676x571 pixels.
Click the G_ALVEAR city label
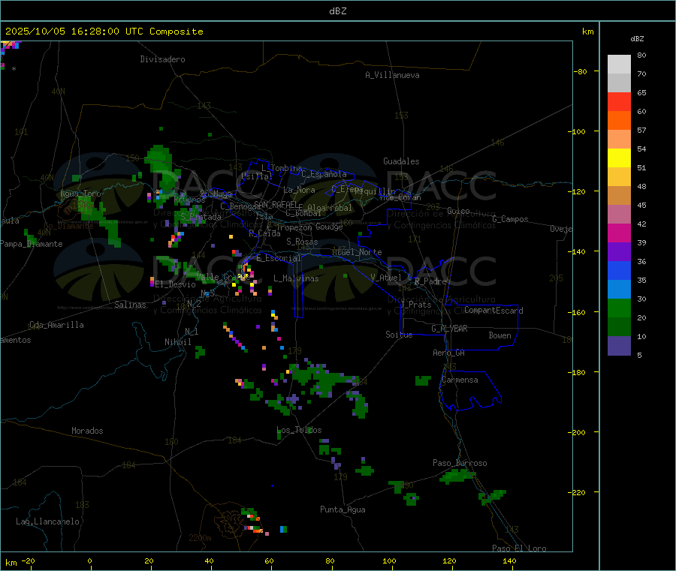(449, 329)
